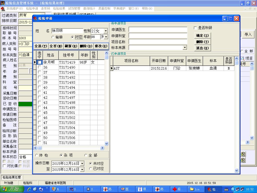The width and height of the screenshot is (257, 193).
Task: Open the 系统维护 menu
Action: [15, 9]
